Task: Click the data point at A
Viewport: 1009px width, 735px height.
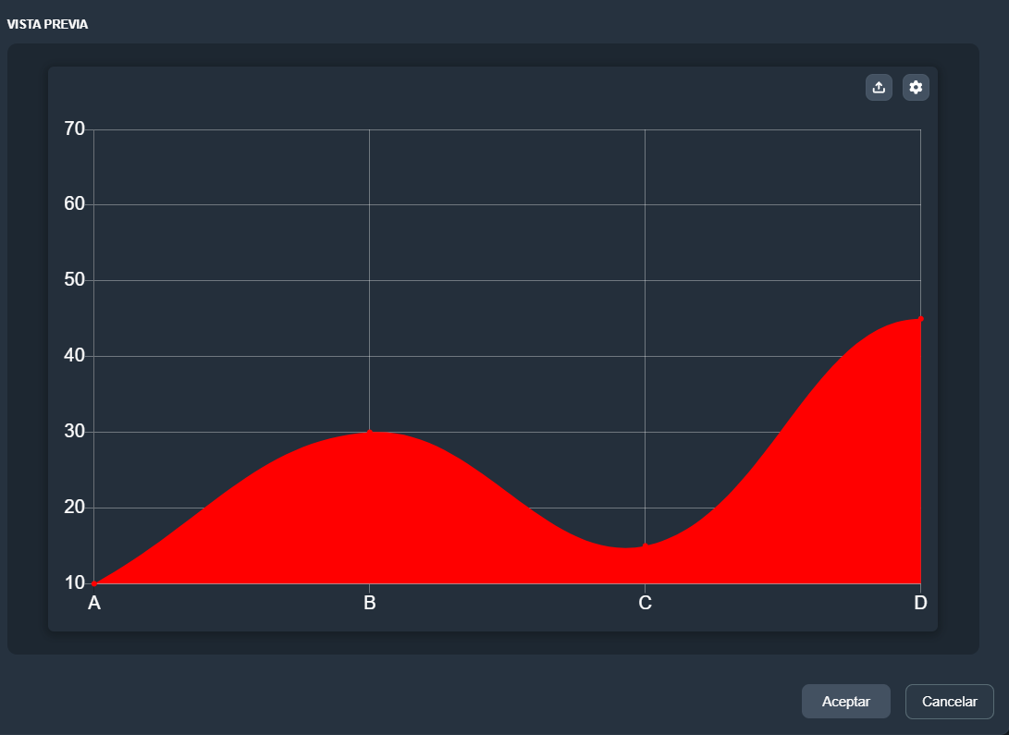Action: (x=94, y=583)
